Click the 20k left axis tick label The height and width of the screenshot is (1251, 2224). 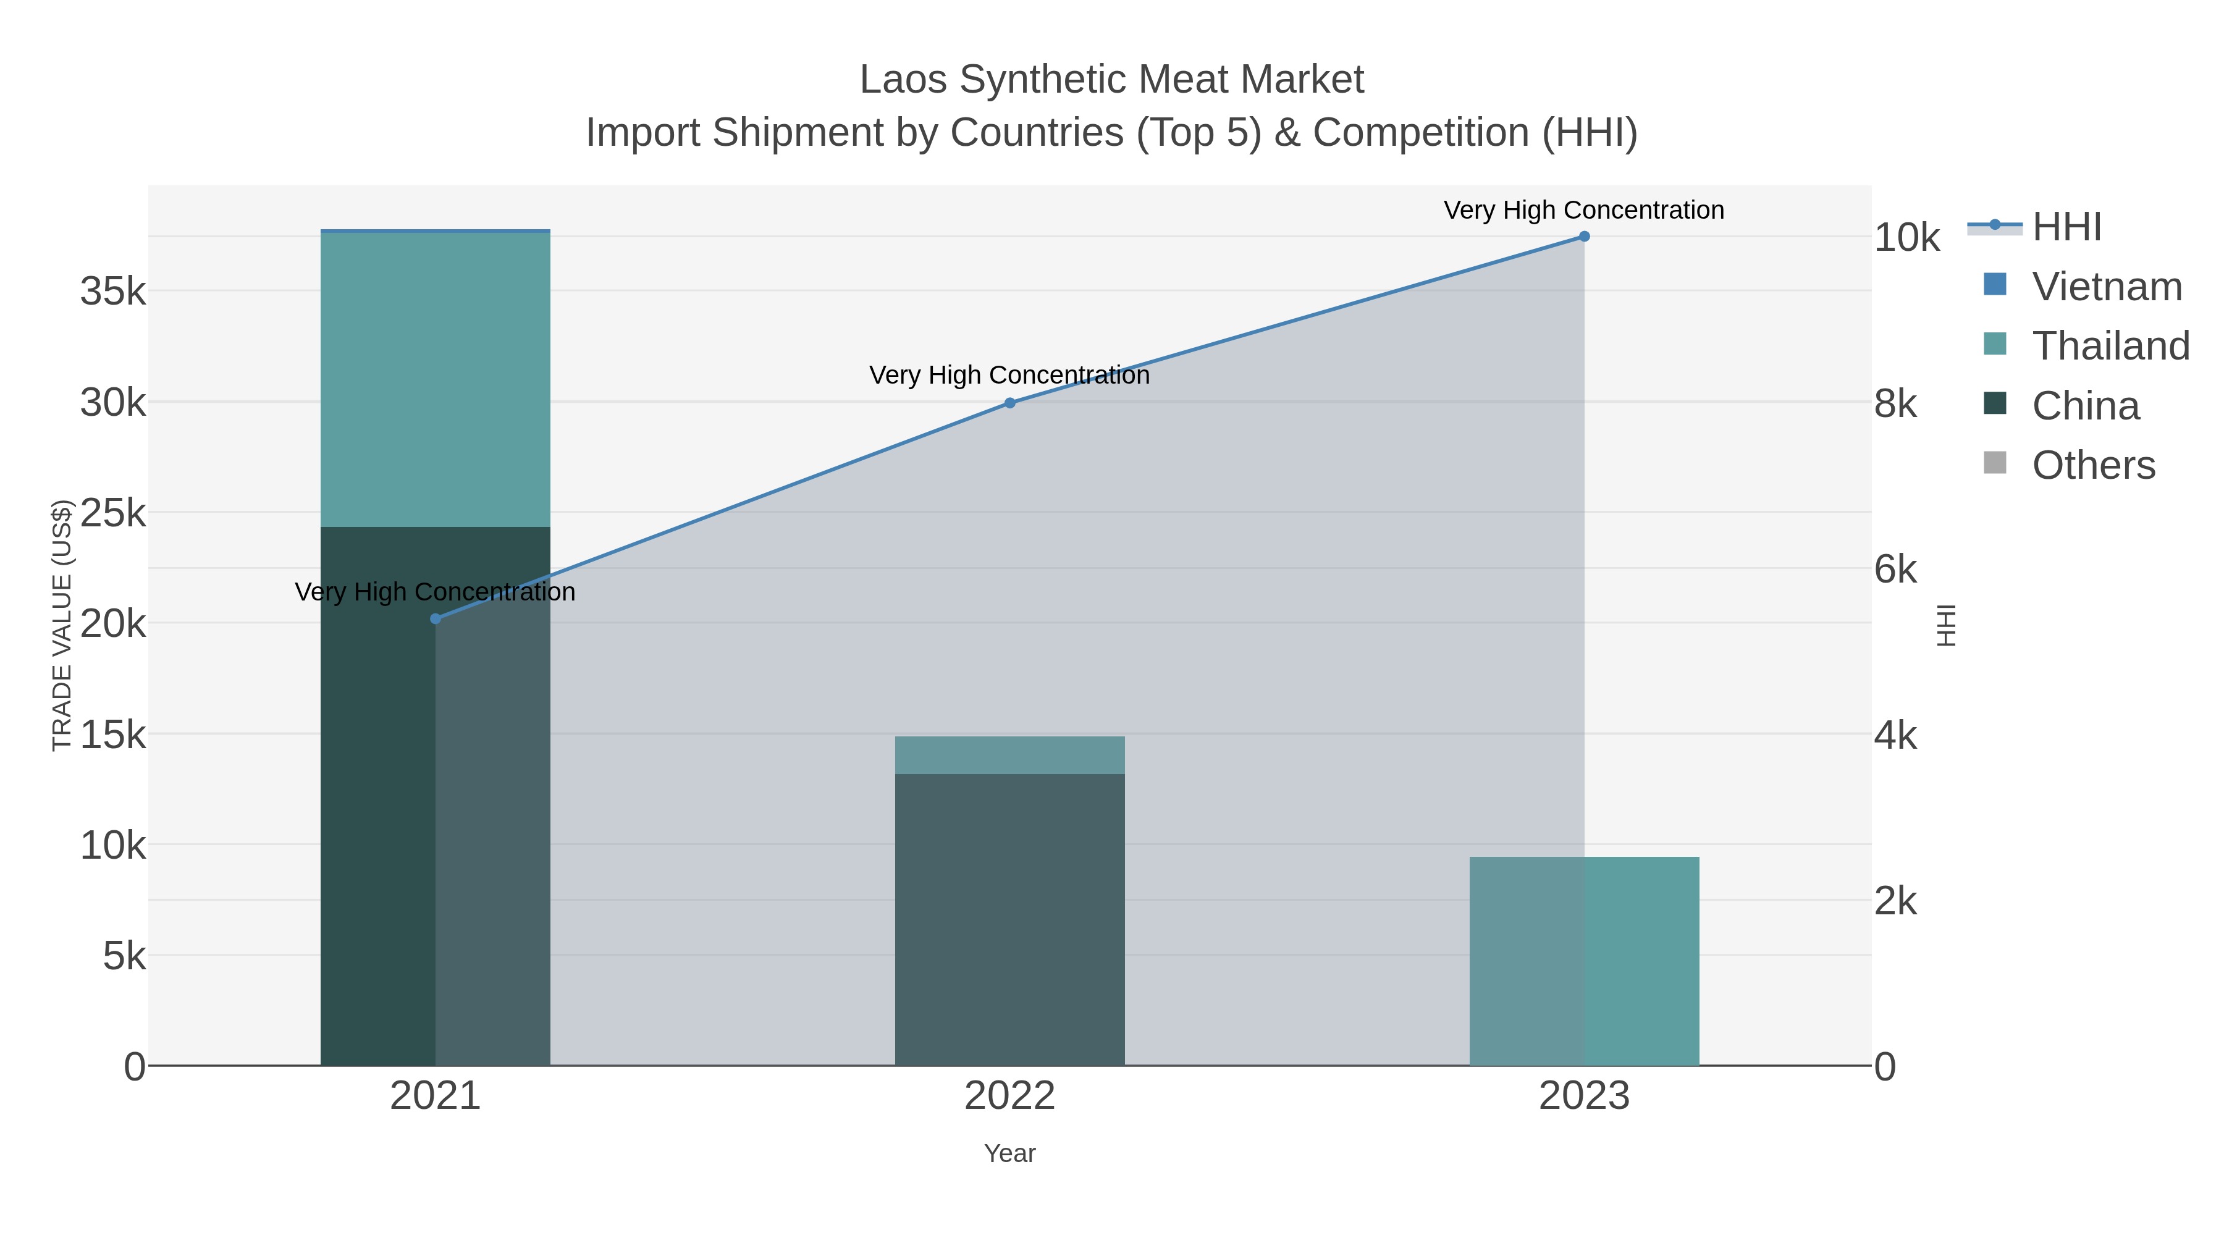coord(113,623)
